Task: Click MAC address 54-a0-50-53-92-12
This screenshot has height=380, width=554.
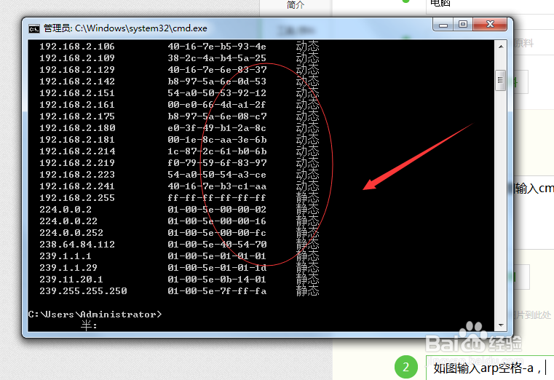Action: [217, 93]
